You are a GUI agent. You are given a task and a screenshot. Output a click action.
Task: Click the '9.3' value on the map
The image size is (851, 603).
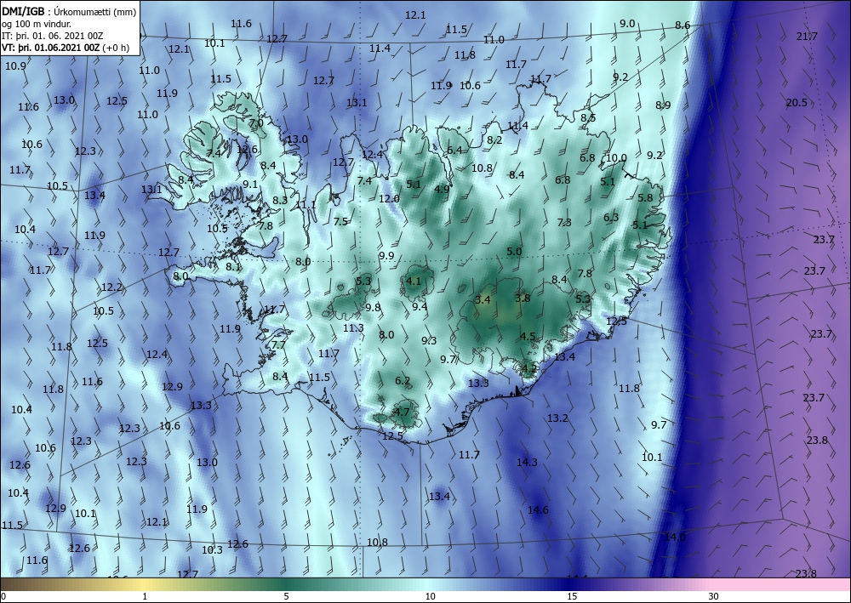pos(429,340)
